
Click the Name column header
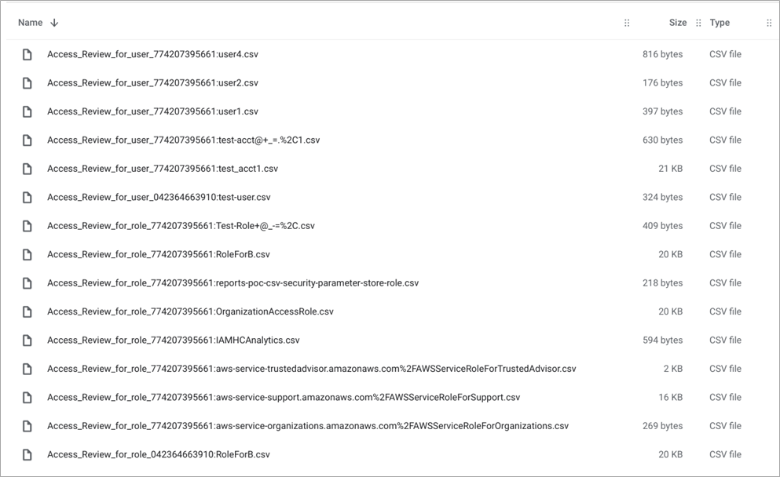coord(30,23)
